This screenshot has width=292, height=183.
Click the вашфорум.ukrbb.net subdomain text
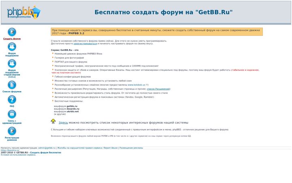pos(66,111)
